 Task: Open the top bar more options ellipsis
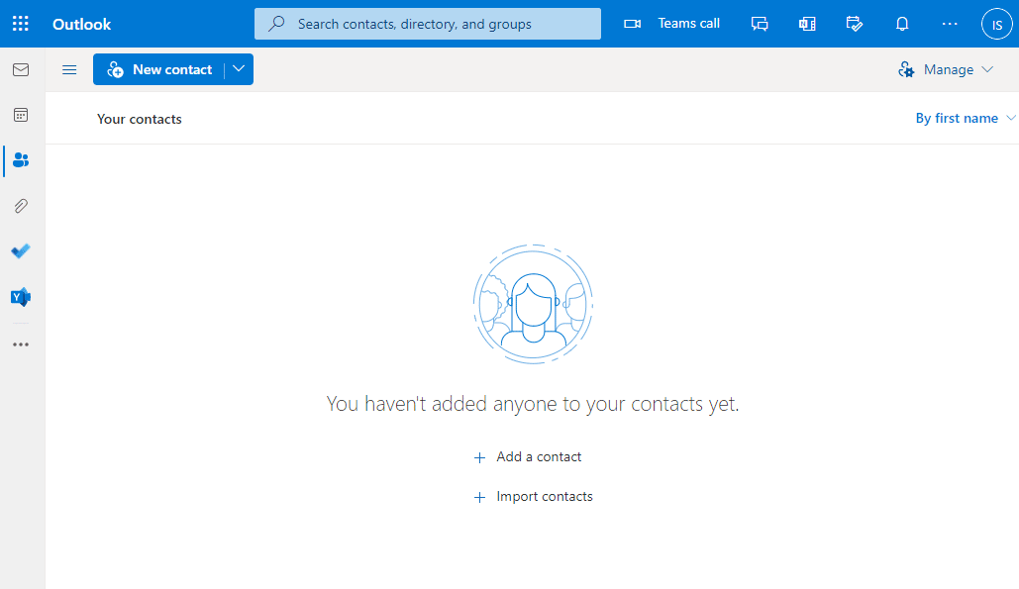[x=950, y=24]
